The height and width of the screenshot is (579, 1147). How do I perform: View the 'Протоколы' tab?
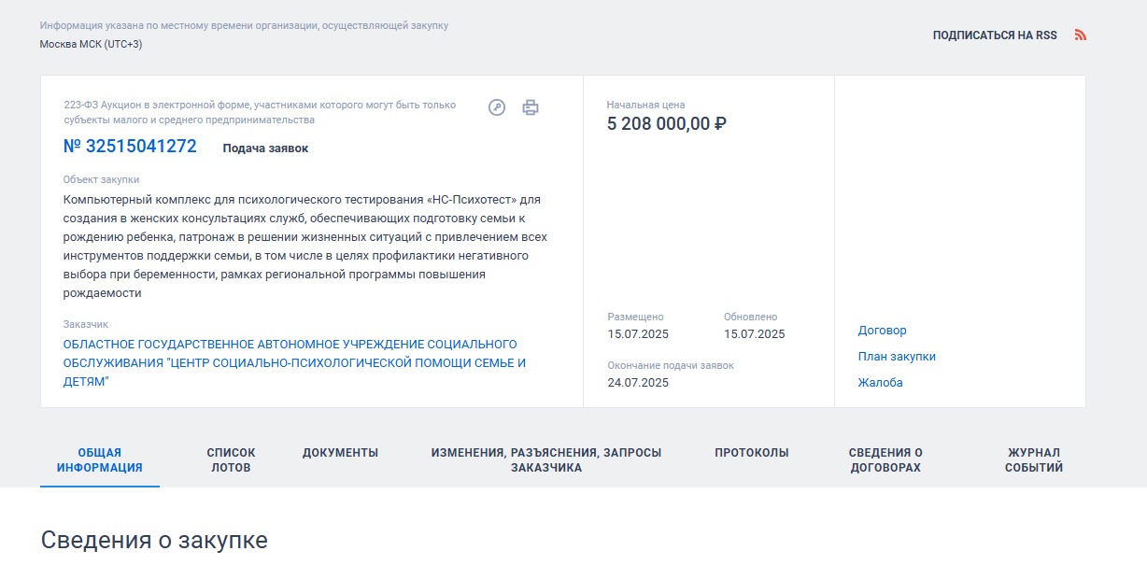(x=751, y=453)
